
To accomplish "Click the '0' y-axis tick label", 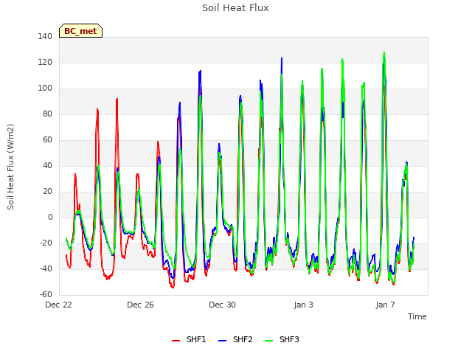I will coord(50,218).
